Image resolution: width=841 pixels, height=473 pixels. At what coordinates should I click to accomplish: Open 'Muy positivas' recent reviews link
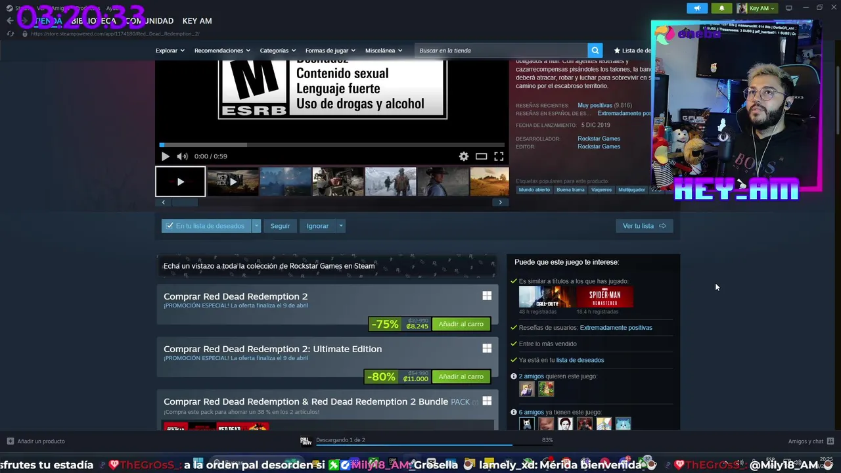tap(595, 105)
